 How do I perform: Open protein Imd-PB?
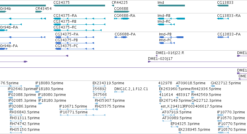(x=165, y=34)
